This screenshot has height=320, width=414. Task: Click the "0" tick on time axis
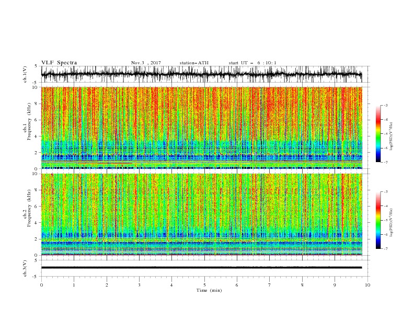pos(41,285)
